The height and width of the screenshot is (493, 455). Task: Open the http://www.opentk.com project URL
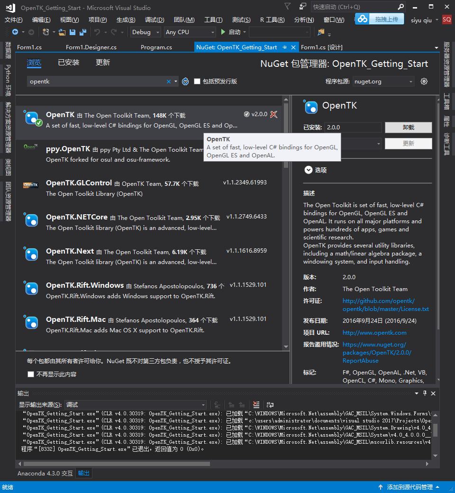(374, 333)
